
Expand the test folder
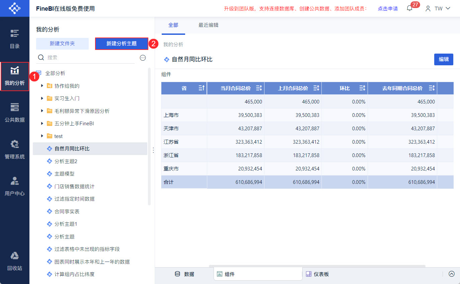point(42,136)
